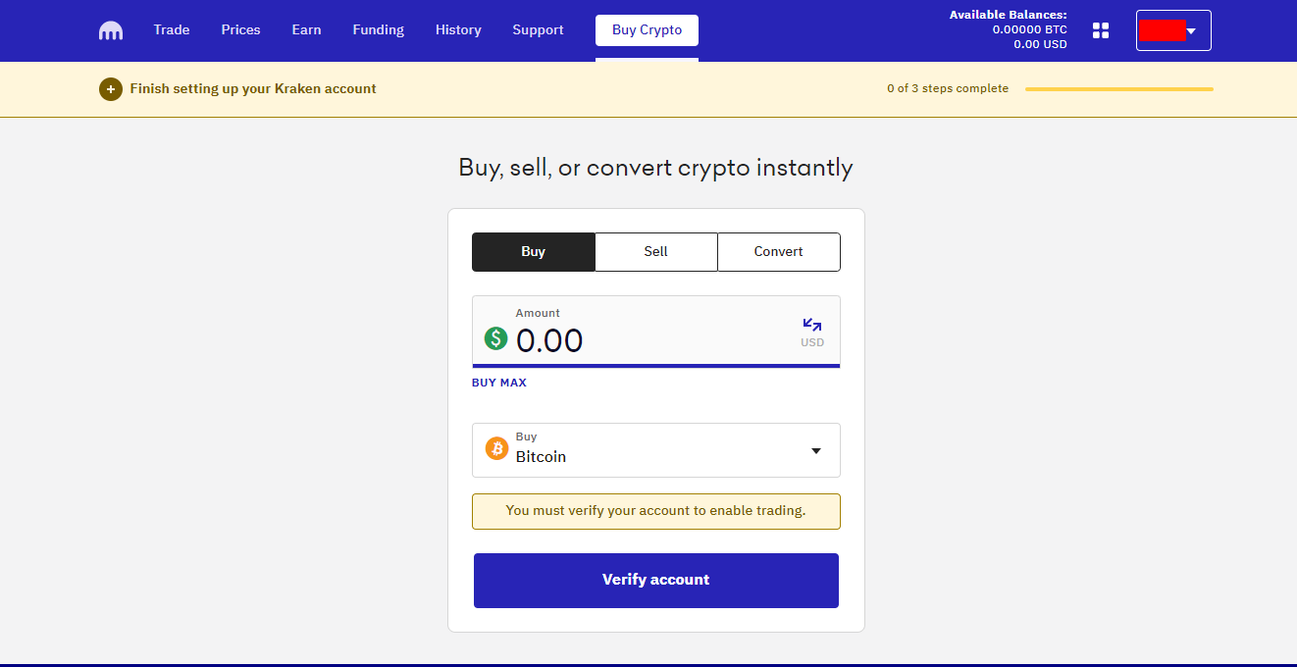Screen dimensions: 1297x667
Task: View account History
Action: tap(458, 29)
